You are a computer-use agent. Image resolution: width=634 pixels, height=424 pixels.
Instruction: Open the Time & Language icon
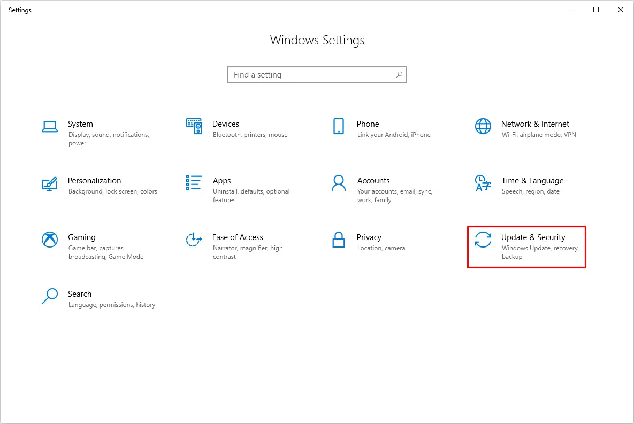point(483,183)
